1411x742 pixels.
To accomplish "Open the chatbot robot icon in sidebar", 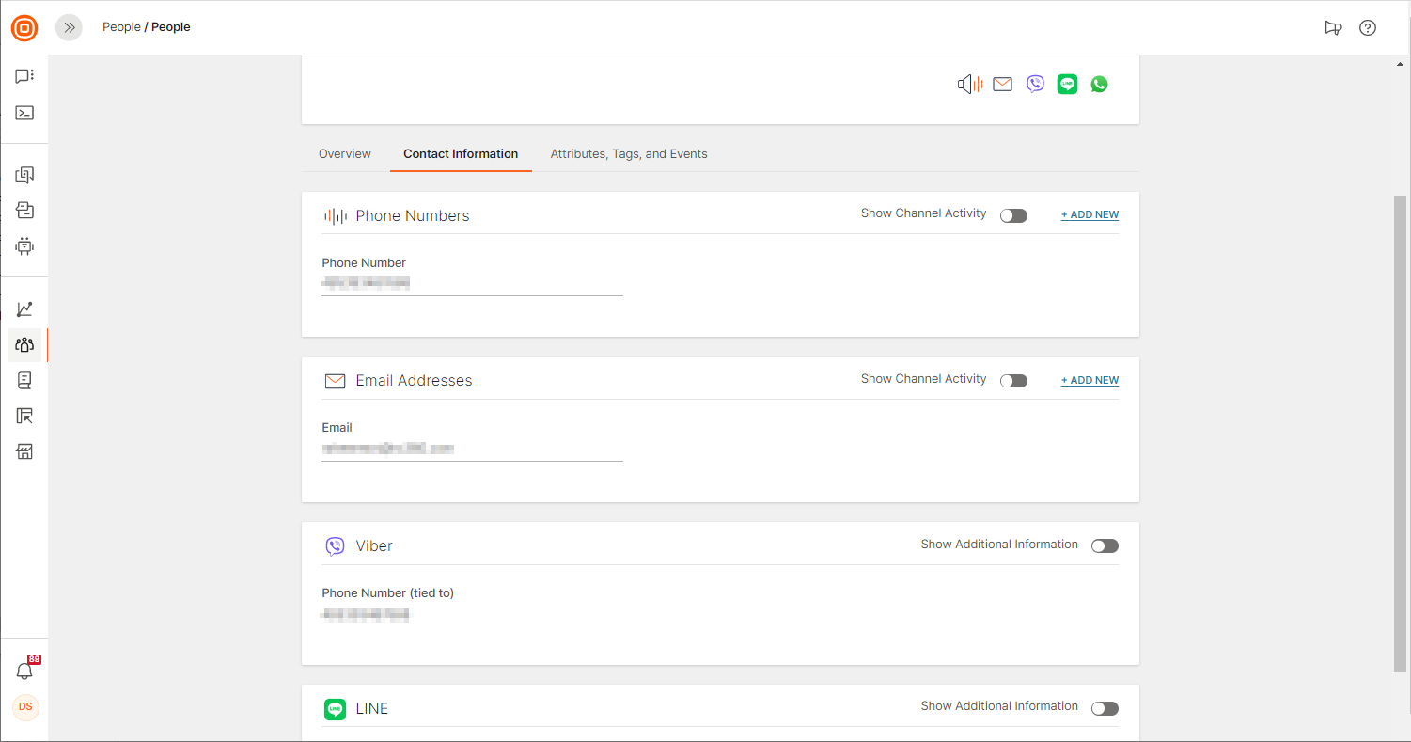I will (24, 246).
